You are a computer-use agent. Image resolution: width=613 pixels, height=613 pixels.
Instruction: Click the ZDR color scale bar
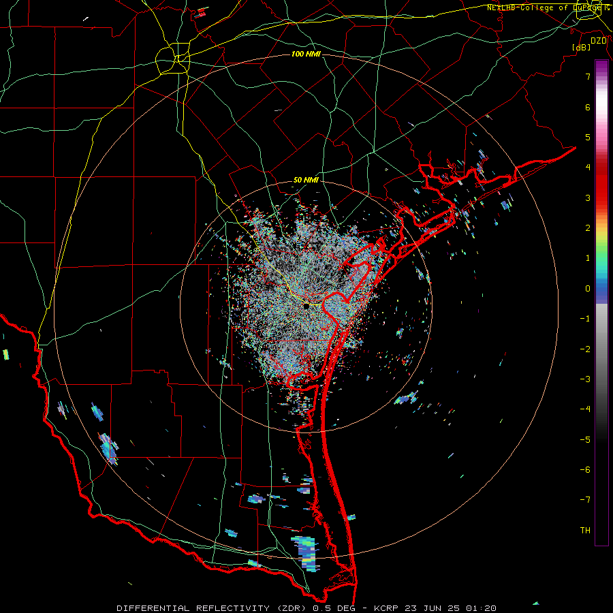(601, 302)
